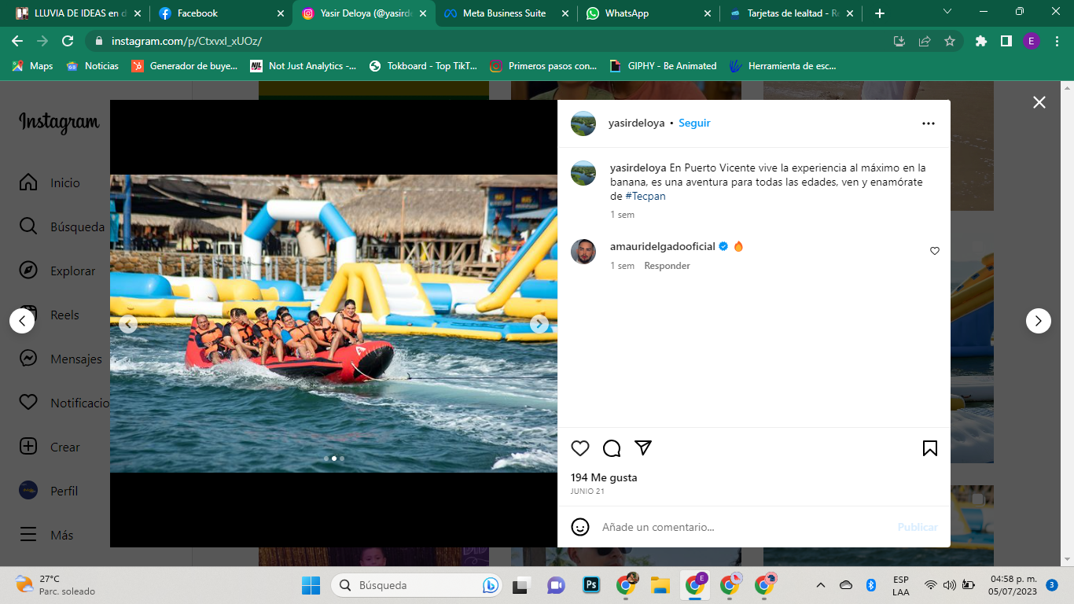The height and width of the screenshot is (604, 1074).
Task: Share the post via paper plane icon
Action: click(643, 447)
